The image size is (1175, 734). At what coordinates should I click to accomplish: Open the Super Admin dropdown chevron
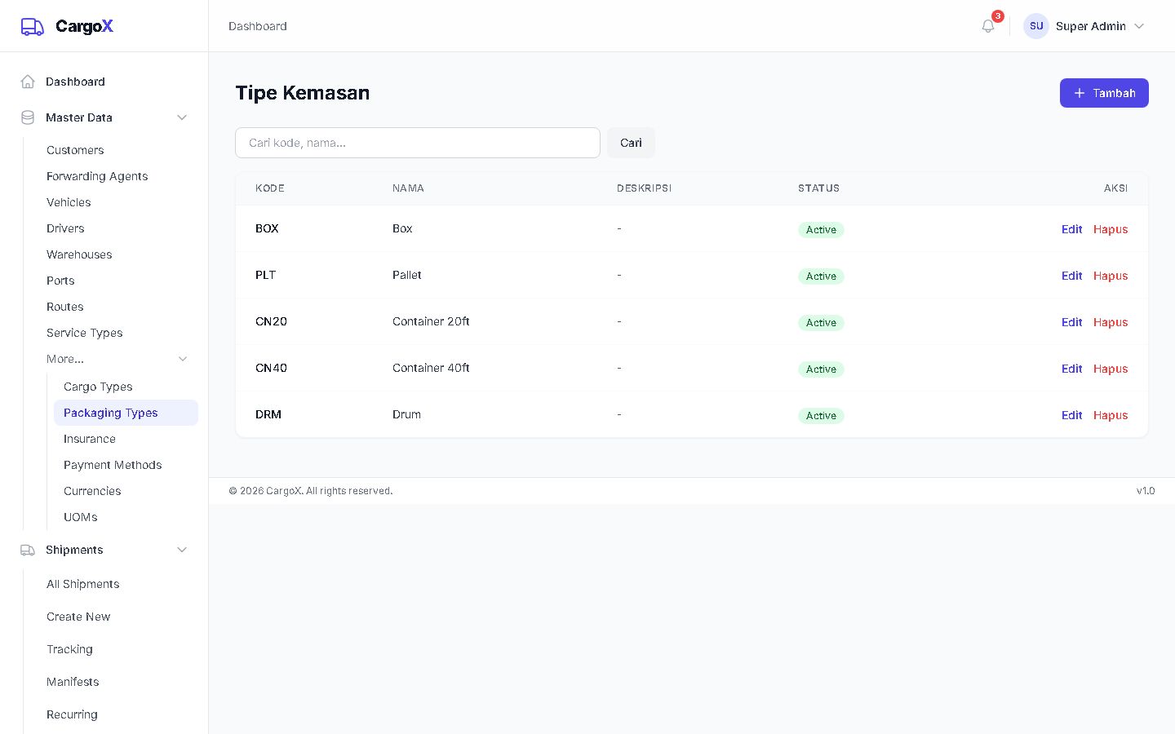point(1139,26)
